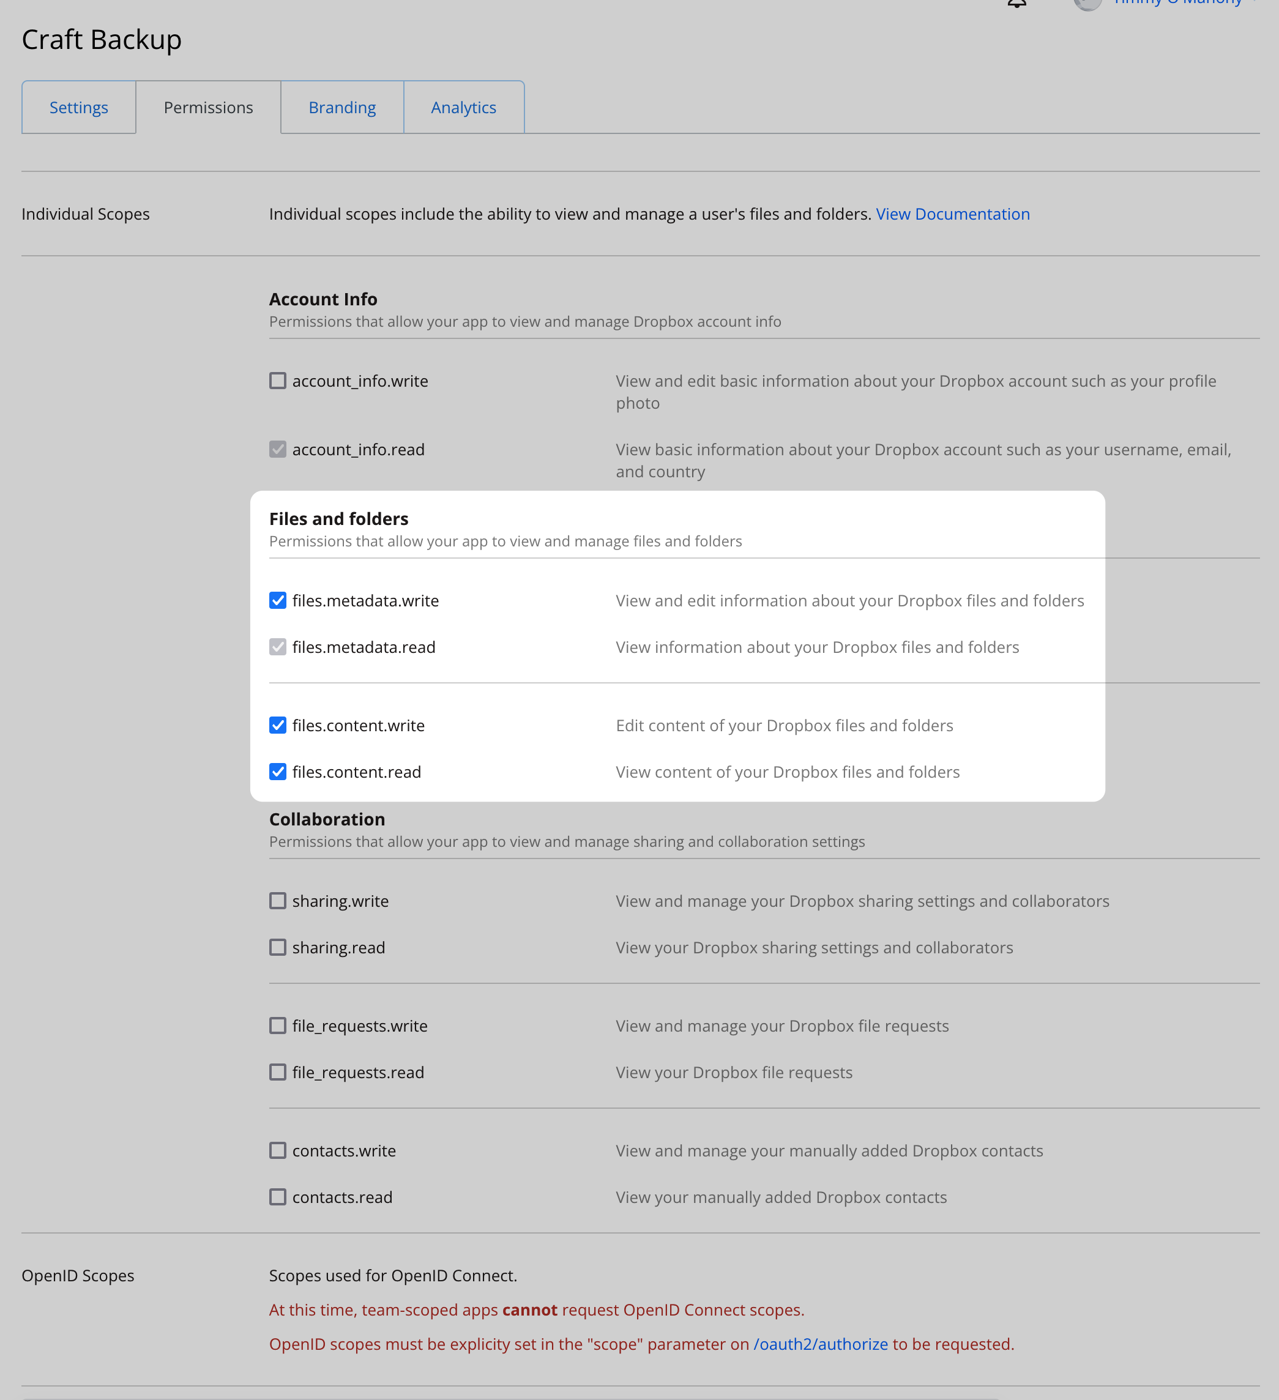Click the View Documentation link
The image size is (1279, 1400).
(x=953, y=214)
